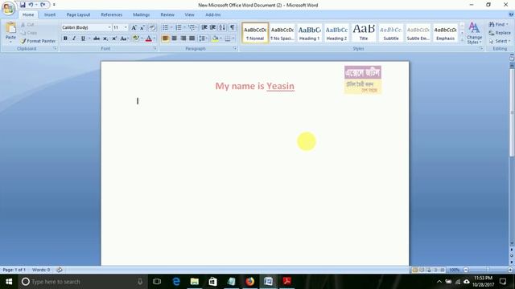Toggle Bold formatting
This screenshot has width=515, height=289.
tap(65, 39)
